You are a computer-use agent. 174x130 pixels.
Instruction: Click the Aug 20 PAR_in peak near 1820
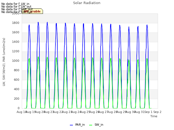[38, 22]
